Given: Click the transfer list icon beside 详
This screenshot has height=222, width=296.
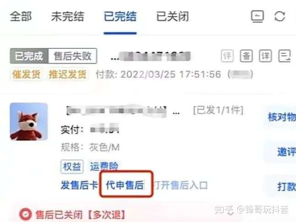Looking at the screenshot, I should pyautogui.click(x=285, y=56).
